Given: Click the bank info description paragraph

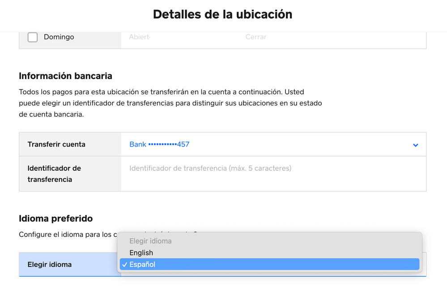Looking at the screenshot, I should (170, 103).
